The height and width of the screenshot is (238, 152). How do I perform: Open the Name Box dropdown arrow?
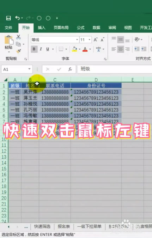pos(30,69)
